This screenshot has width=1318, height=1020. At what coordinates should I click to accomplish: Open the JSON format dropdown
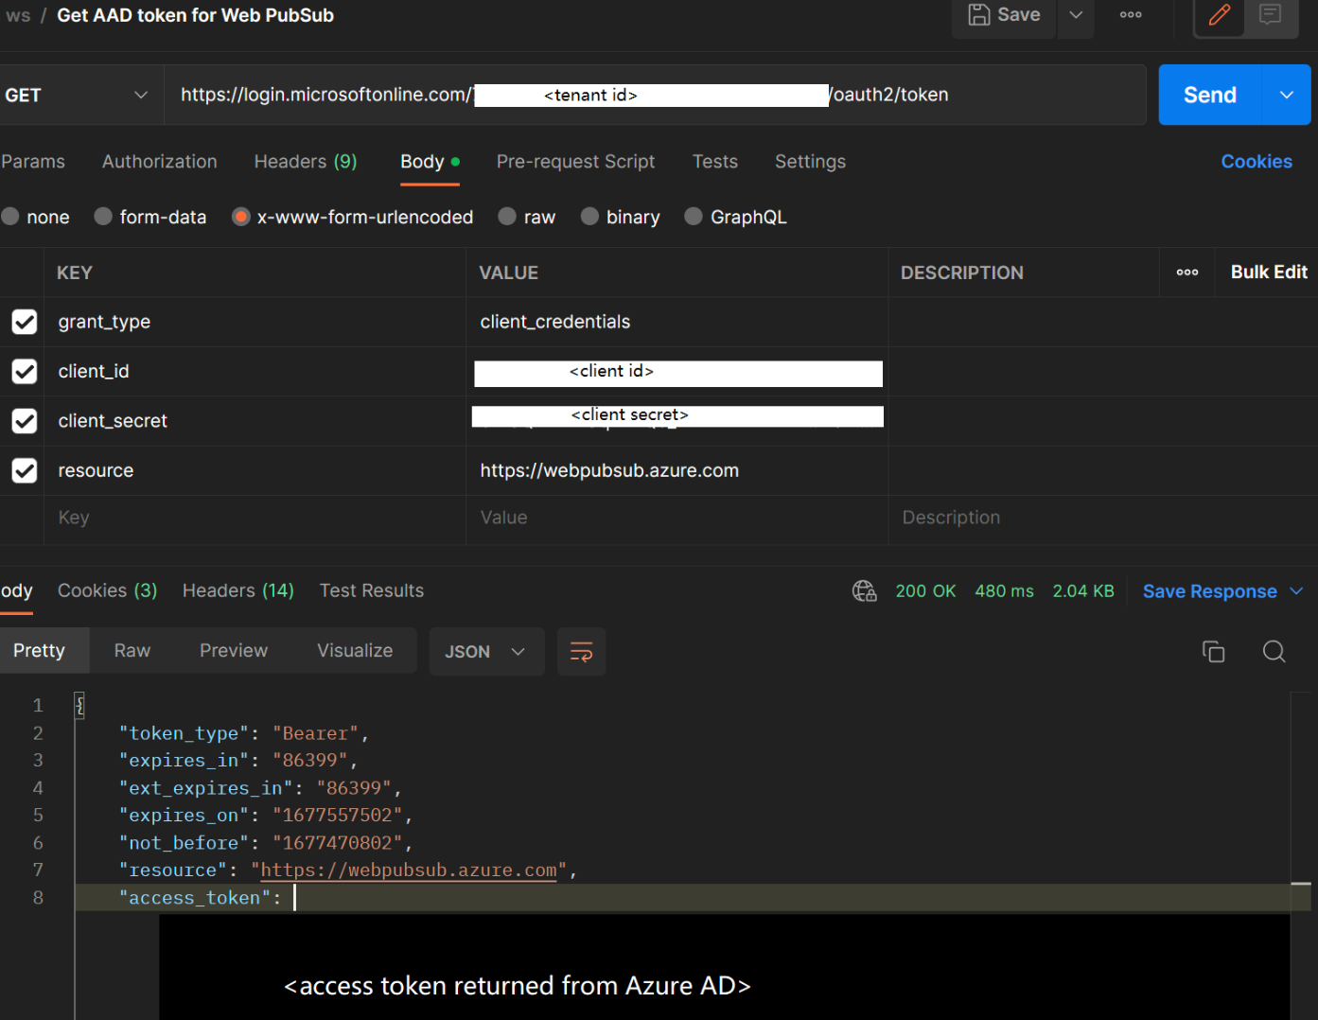[x=486, y=651]
